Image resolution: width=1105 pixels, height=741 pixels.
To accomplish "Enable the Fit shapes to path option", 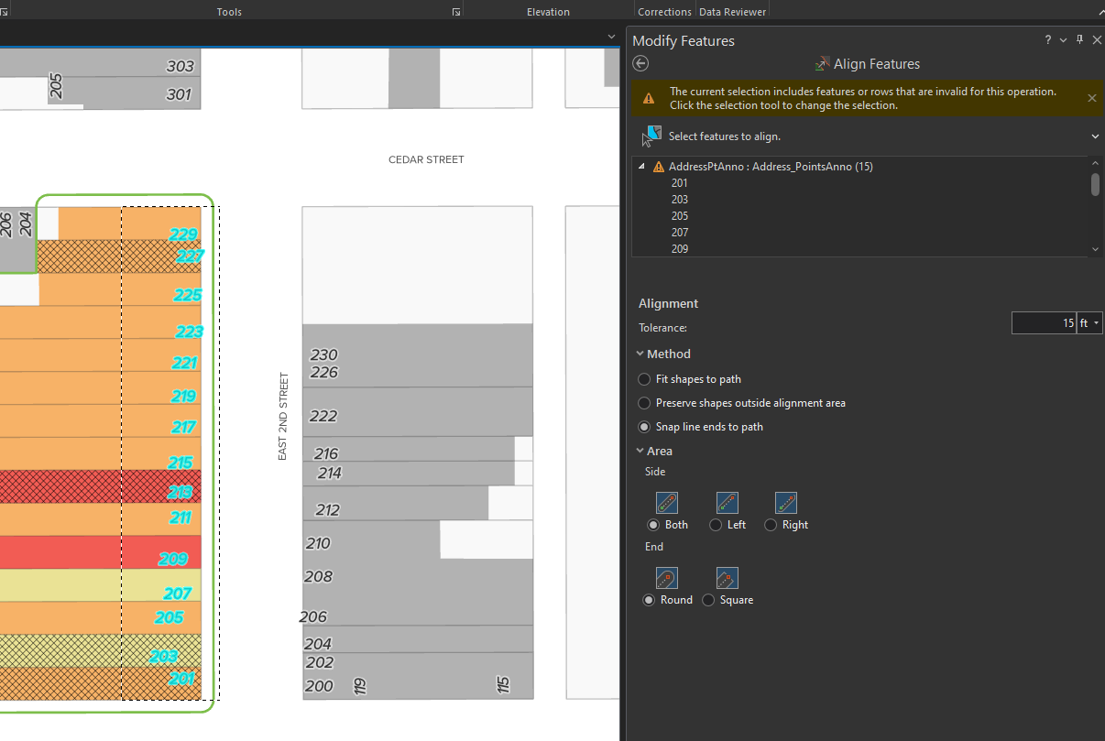I will click(x=643, y=378).
